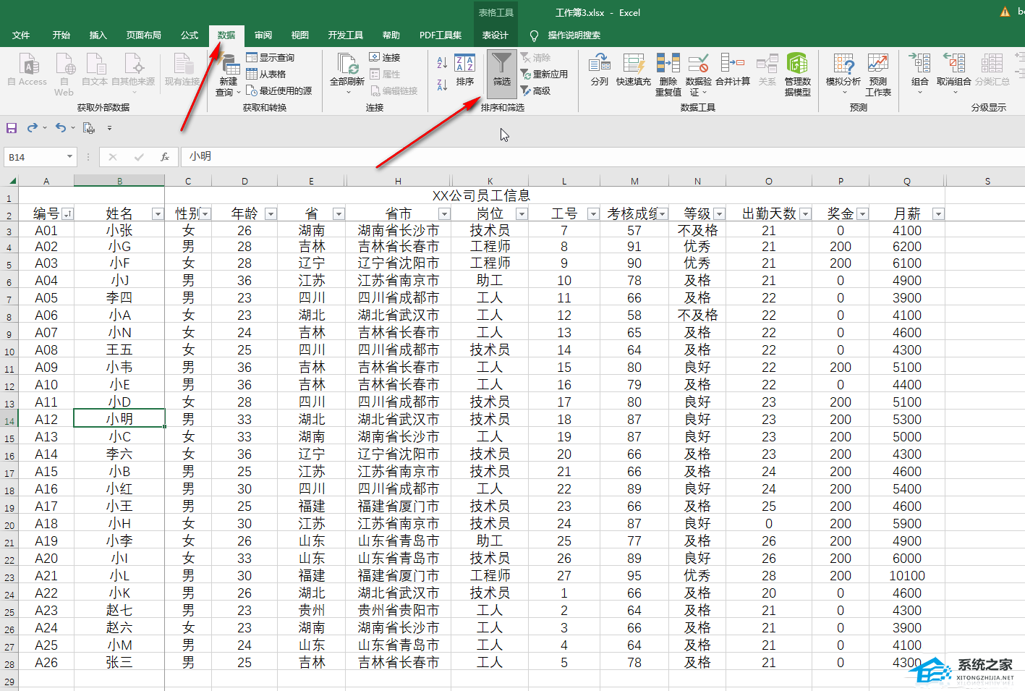The width and height of the screenshot is (1025, 691).
Task: Click the Text to Columns (分列) icon
Action: [599, 64]
